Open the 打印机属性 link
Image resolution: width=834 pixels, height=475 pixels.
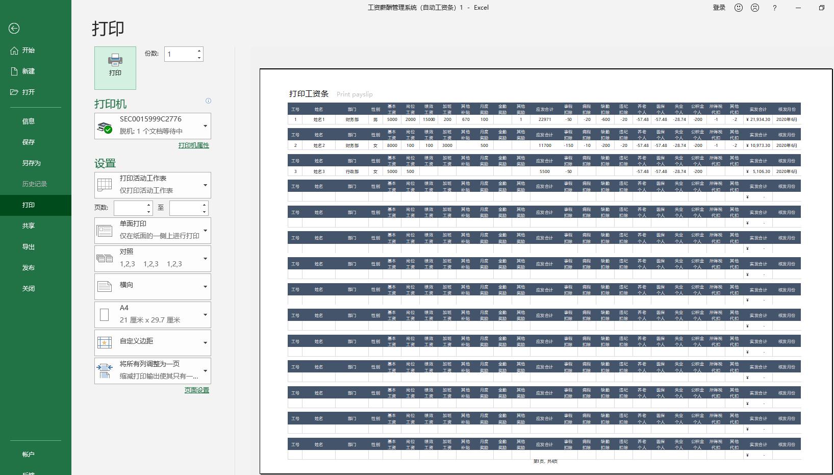click(193, 145)
